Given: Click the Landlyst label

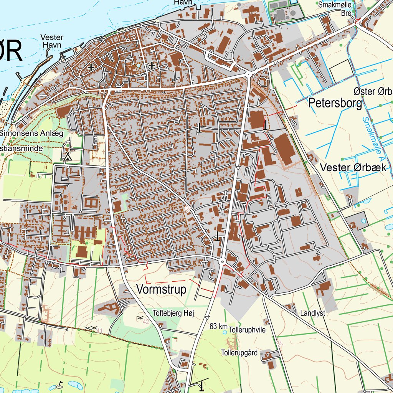Looking at the screenshot, I should pos(312,313).
